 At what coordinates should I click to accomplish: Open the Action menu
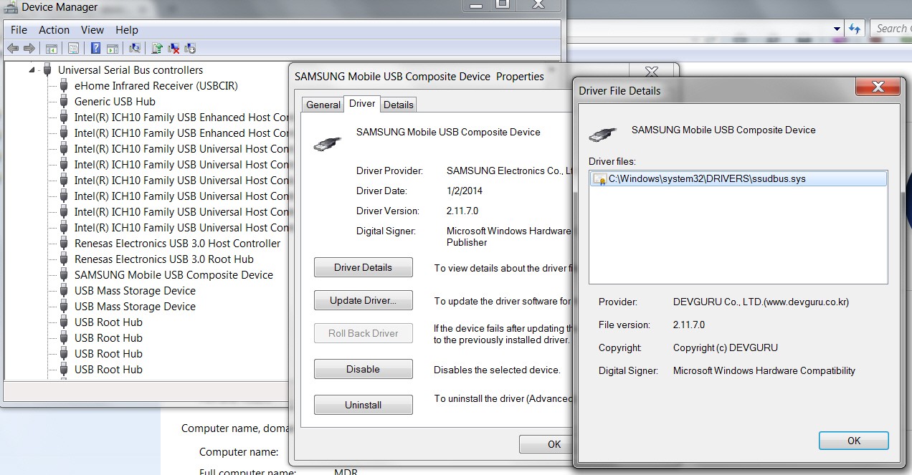click(x=54, y=30)
